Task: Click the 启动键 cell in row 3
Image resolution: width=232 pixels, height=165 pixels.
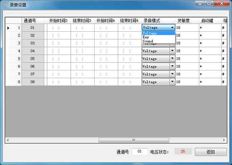Action: coord(209,43)
